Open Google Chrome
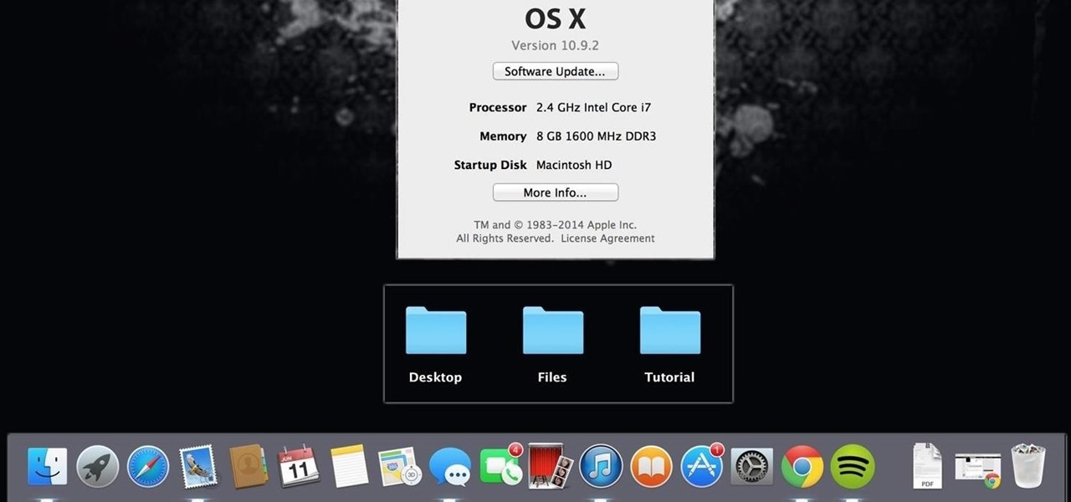This screenshot has width=1071, height=502. click(x=801, y=466)
